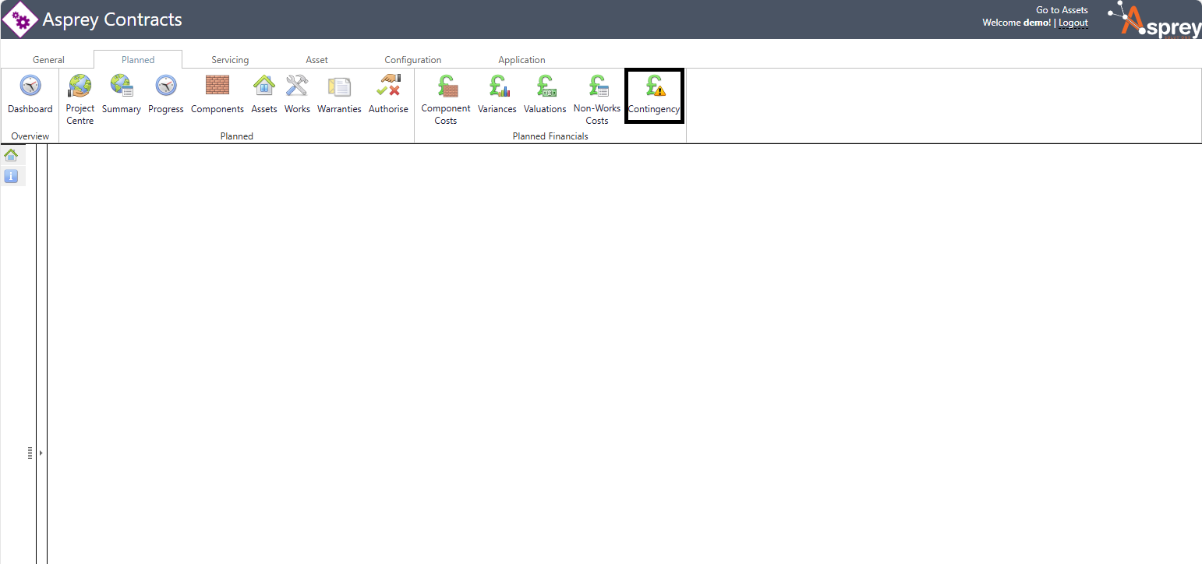Expand the left side panel arrow
Screen dimensions: 1202x564
point(41,453)
